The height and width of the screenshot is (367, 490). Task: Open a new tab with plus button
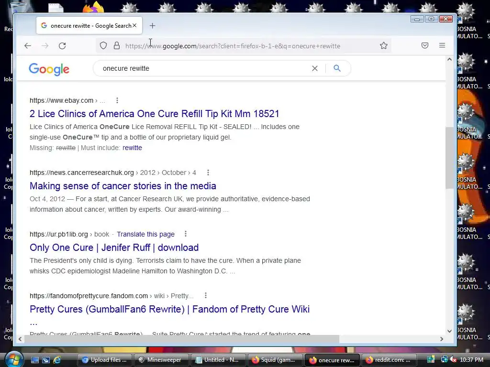click(x=152, y=26)
